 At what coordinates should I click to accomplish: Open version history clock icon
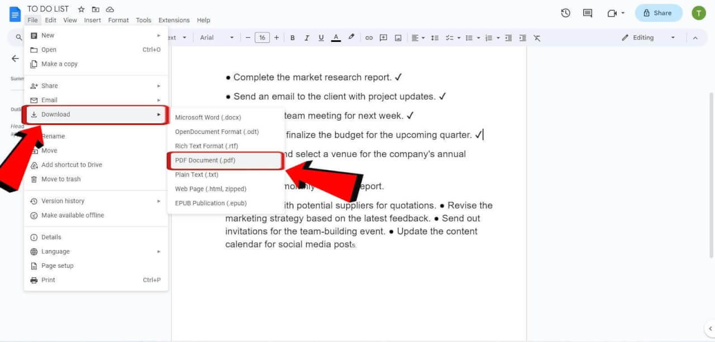(x=565, y=12)
